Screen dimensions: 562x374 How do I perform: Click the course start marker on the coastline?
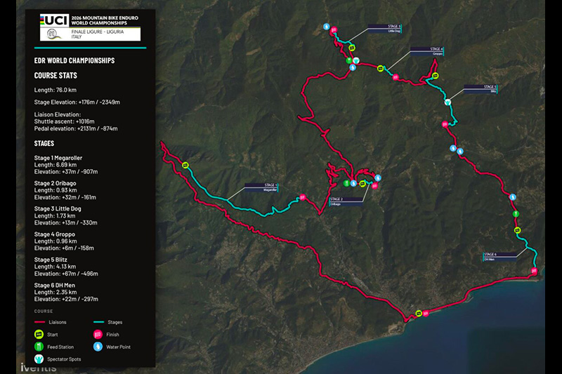point(419,314)
